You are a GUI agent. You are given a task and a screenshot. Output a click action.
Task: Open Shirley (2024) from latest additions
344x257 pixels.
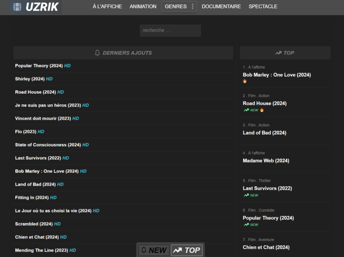click(30, 79)
